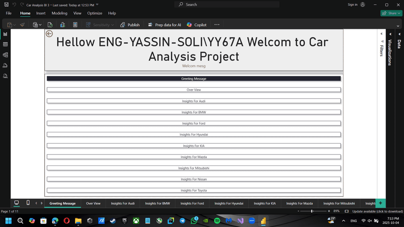Switch to desktop layout view
Screen dimensions: 404x227
click(17, 203)
